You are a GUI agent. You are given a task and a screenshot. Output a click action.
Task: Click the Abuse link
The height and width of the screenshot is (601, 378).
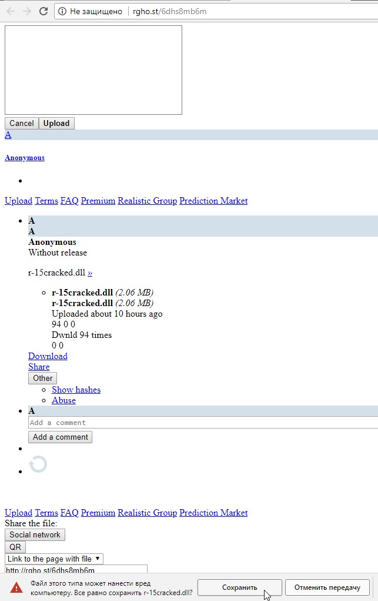coord(63,400)
